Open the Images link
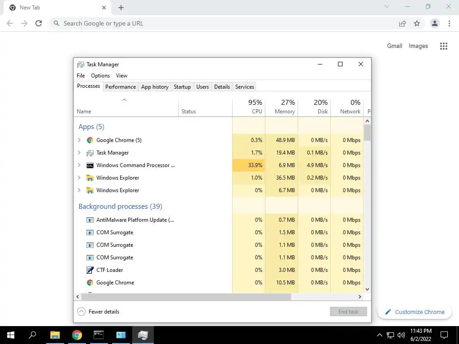Screen dimensions: 459x344 [418, 46]
